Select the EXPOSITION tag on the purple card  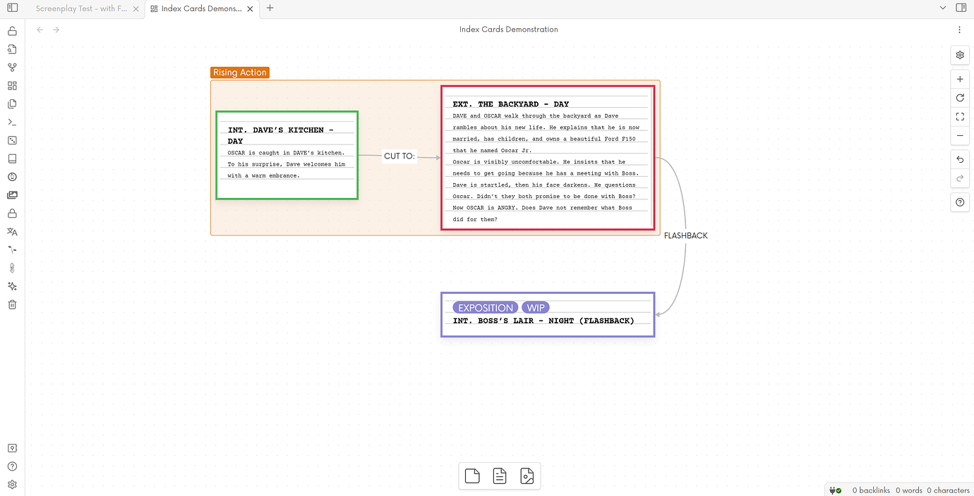485,307
